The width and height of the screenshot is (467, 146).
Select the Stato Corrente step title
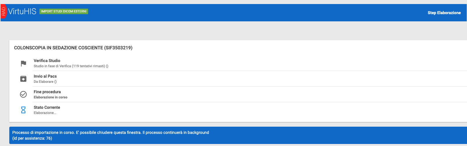coord(47,107)
